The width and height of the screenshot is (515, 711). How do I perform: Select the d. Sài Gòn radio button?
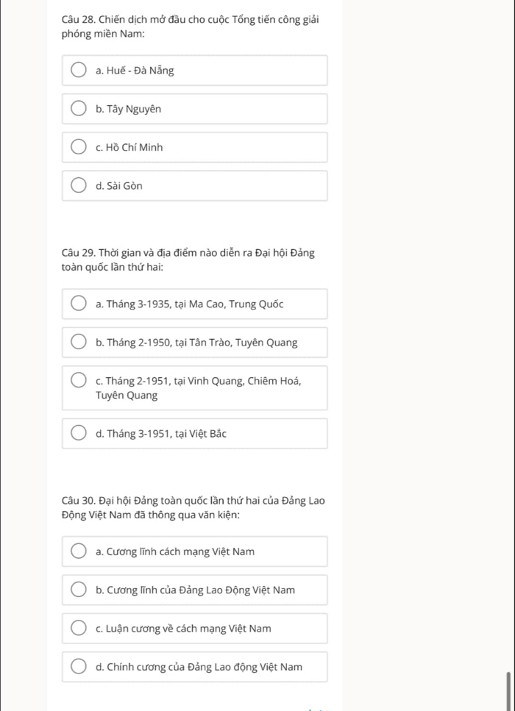click(78, 186)
